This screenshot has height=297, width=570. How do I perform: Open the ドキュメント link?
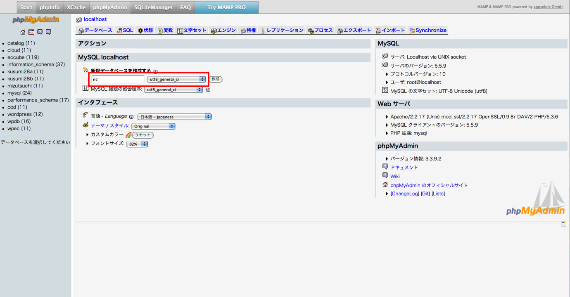[404, 167]
